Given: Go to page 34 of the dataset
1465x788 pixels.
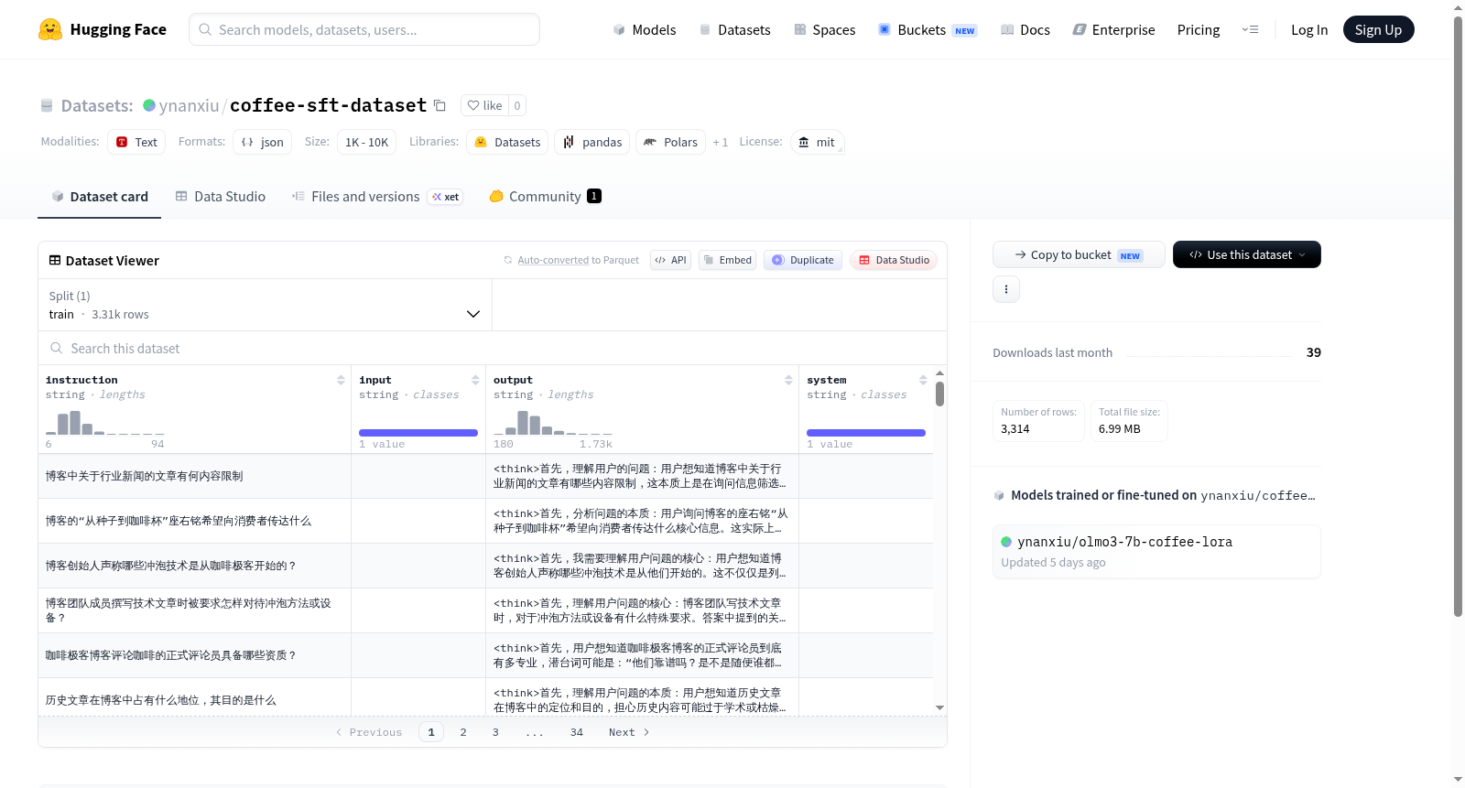Looking at the screenshot, I should [577, 732].
